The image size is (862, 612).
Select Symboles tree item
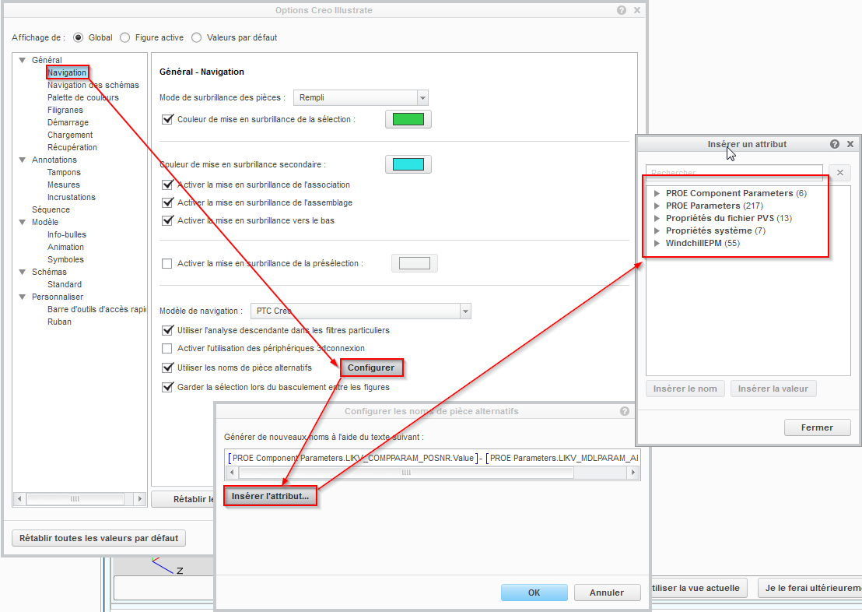tap(65, 259)
